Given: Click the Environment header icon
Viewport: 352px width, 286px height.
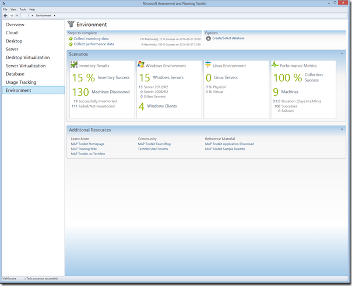Looking at the screenshot, I should [71, 24].
